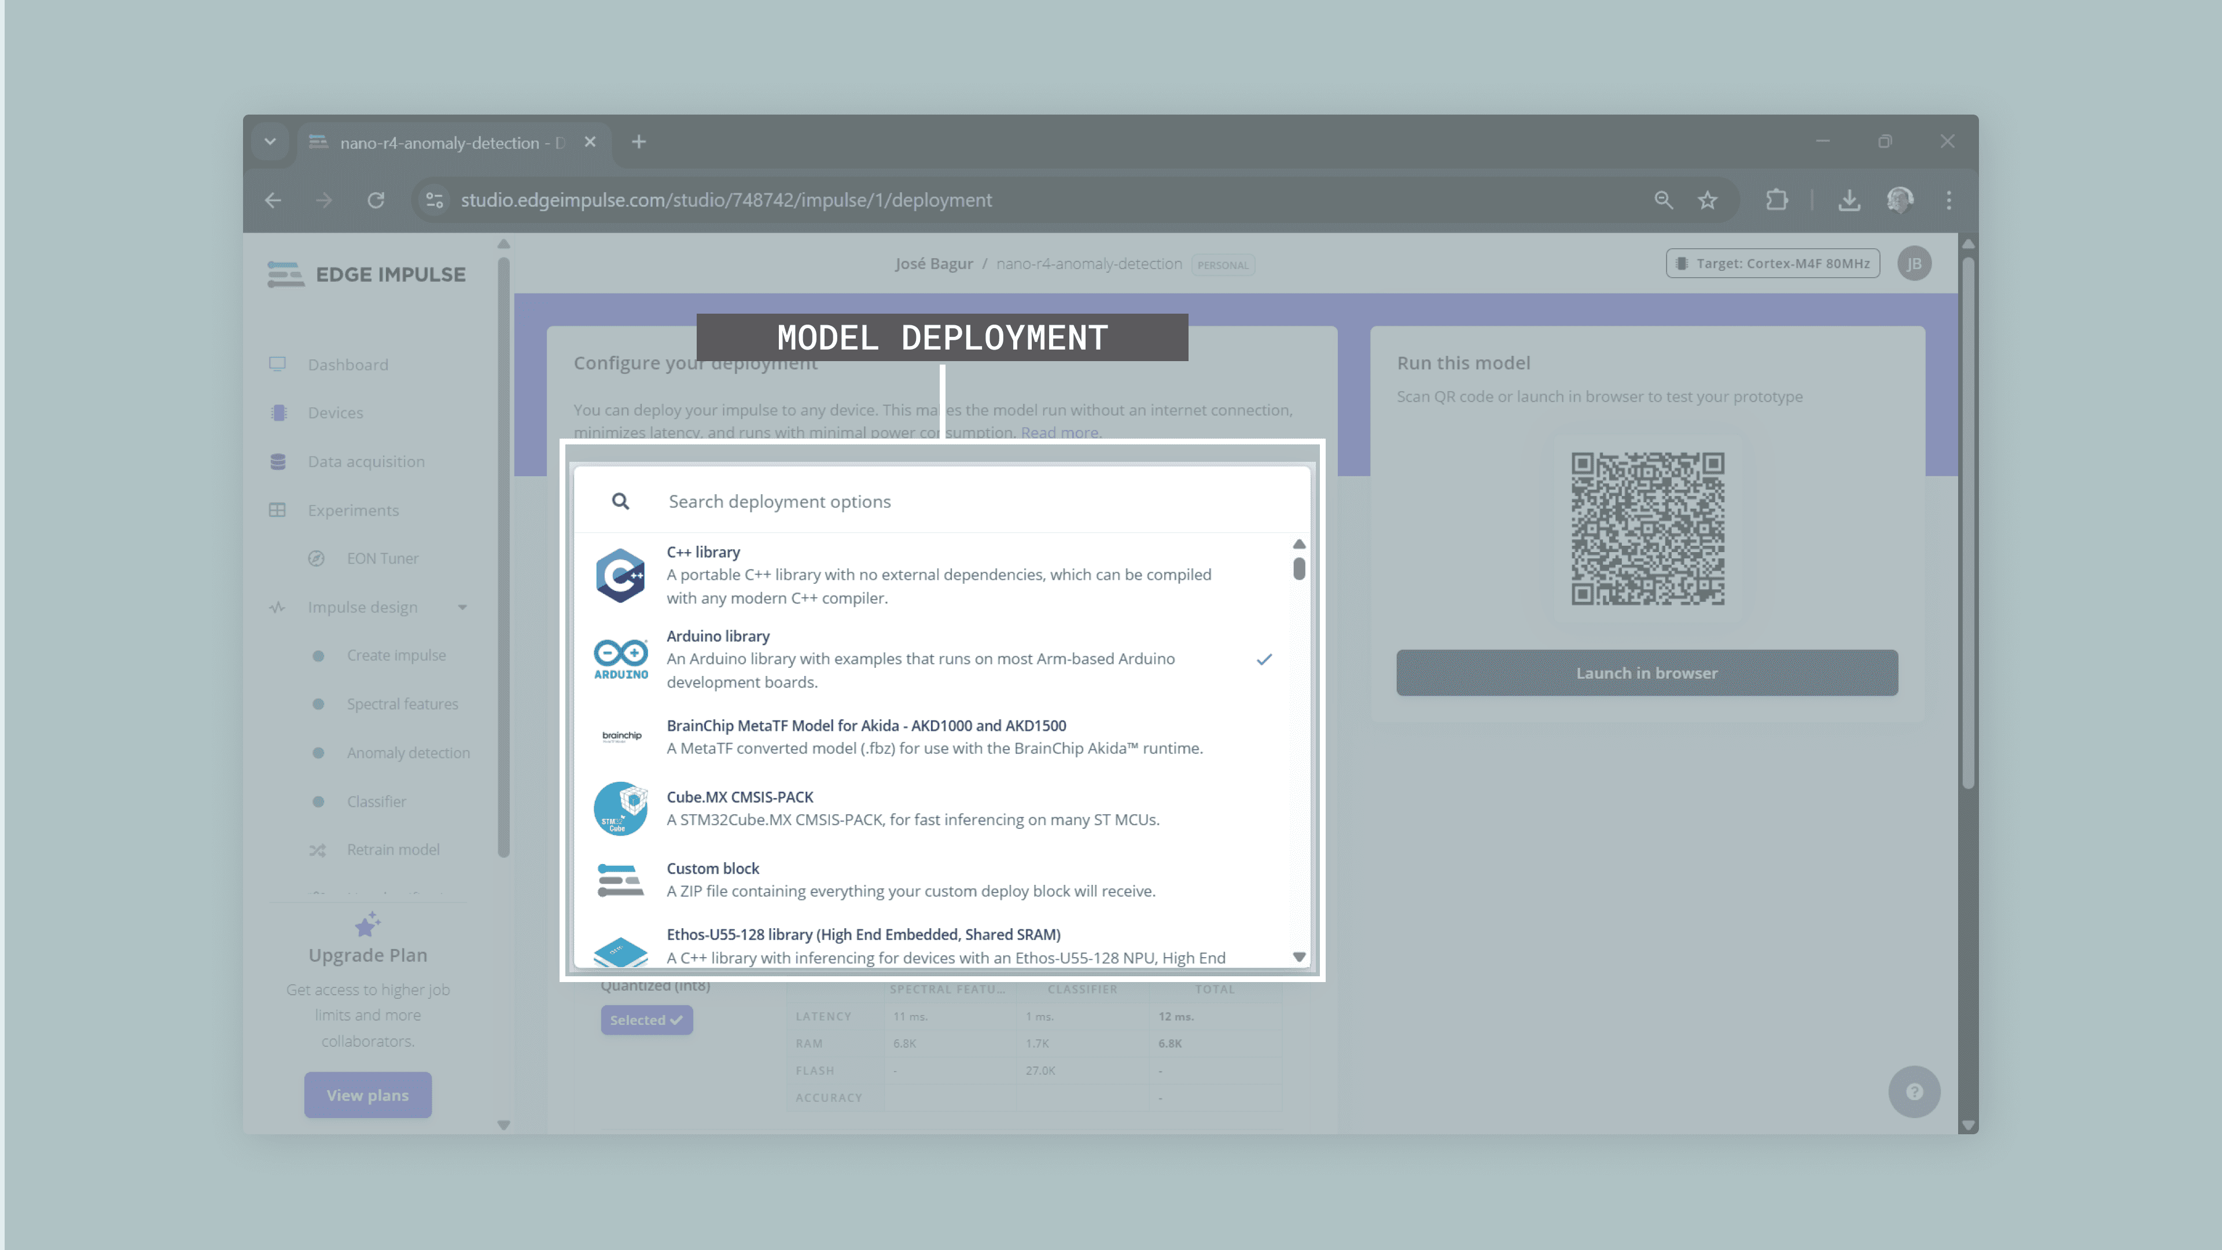2222x1250 pixels.
Task: Collapse the Impulse design section arrow
Action: coord(462,607)
